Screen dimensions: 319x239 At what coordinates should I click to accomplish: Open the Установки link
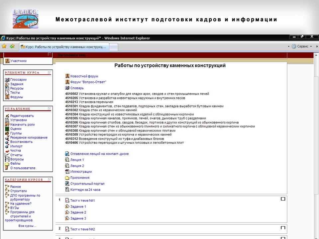click(x=19, y=120)
